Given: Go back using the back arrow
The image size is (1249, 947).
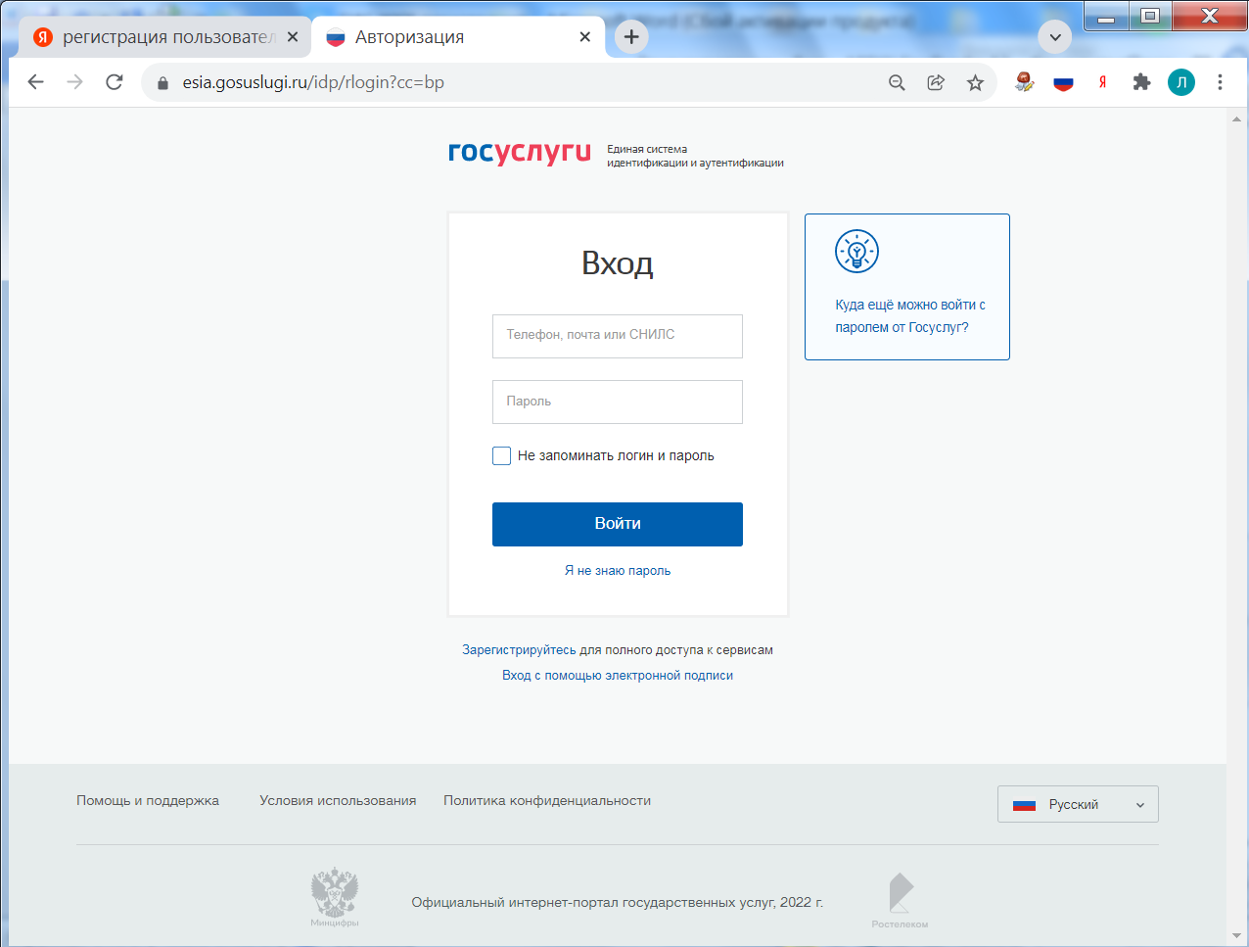Looking at the screenshot, I should pos(36,82).
